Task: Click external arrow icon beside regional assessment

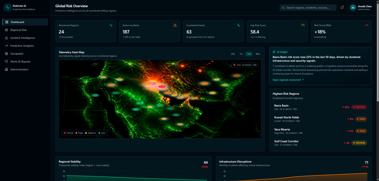Action: coord(303,80)
